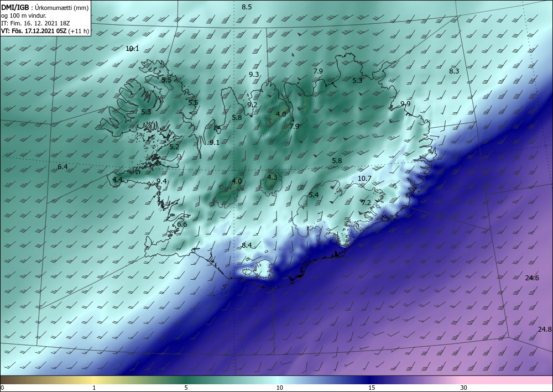The height and width of the screenshot is (392, 553).
Task: Click the 'DMI/IGB : Úrkomumætti (mm)' title line
Action: click(45, 7)
